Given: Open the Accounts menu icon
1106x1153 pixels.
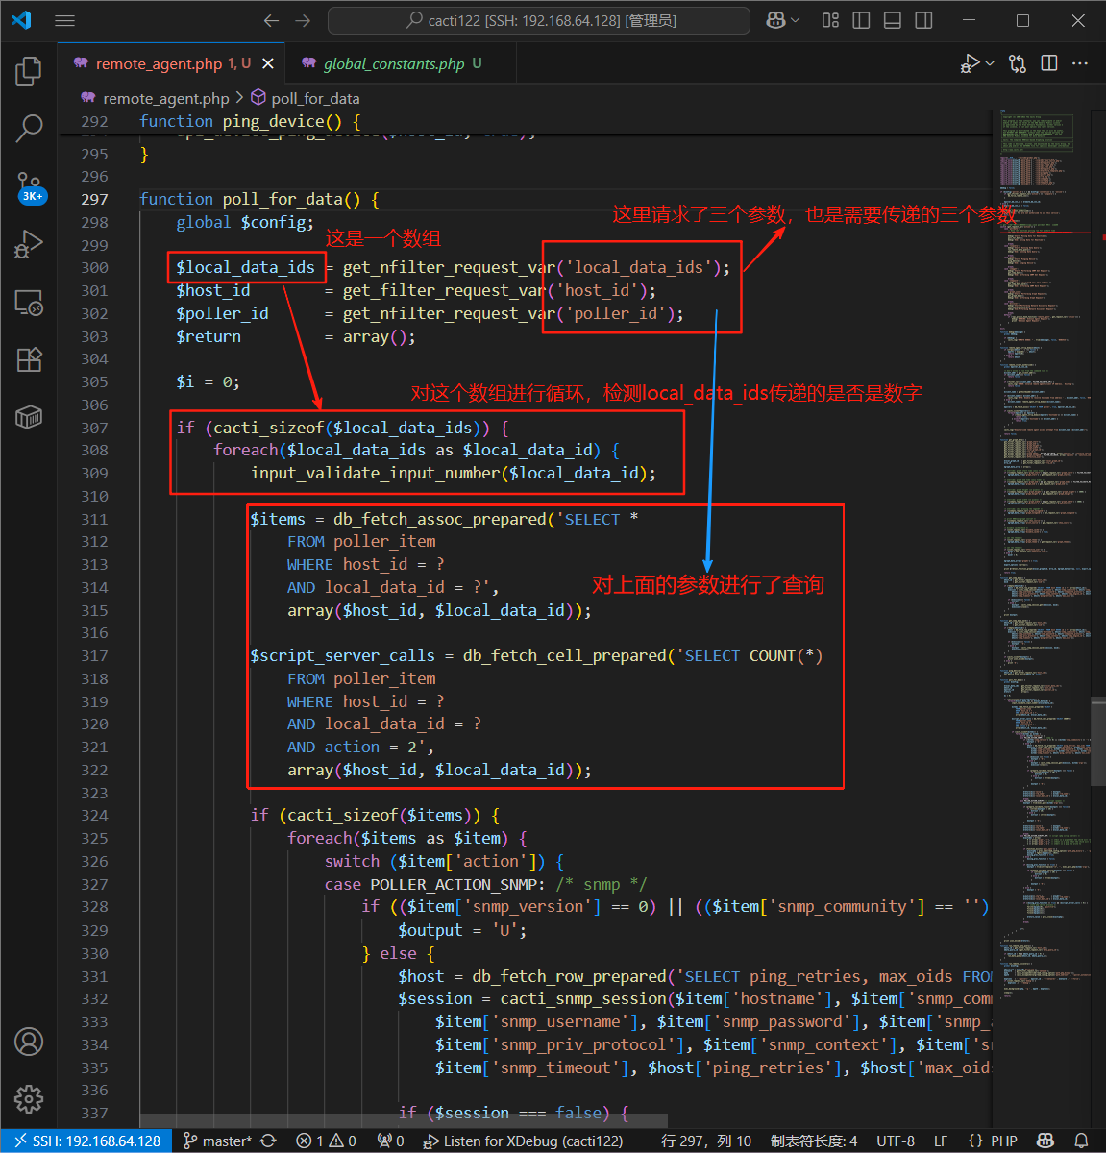Looking at the screenshot, I should point(29,1042).
